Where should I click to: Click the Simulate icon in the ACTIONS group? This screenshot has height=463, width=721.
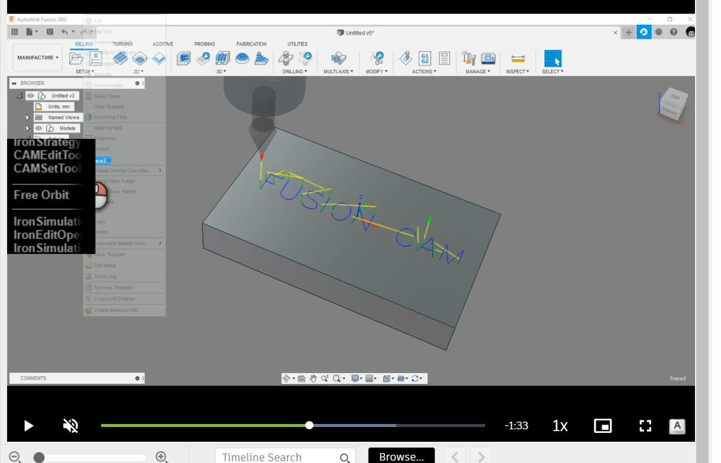click(x=407, y=59)
